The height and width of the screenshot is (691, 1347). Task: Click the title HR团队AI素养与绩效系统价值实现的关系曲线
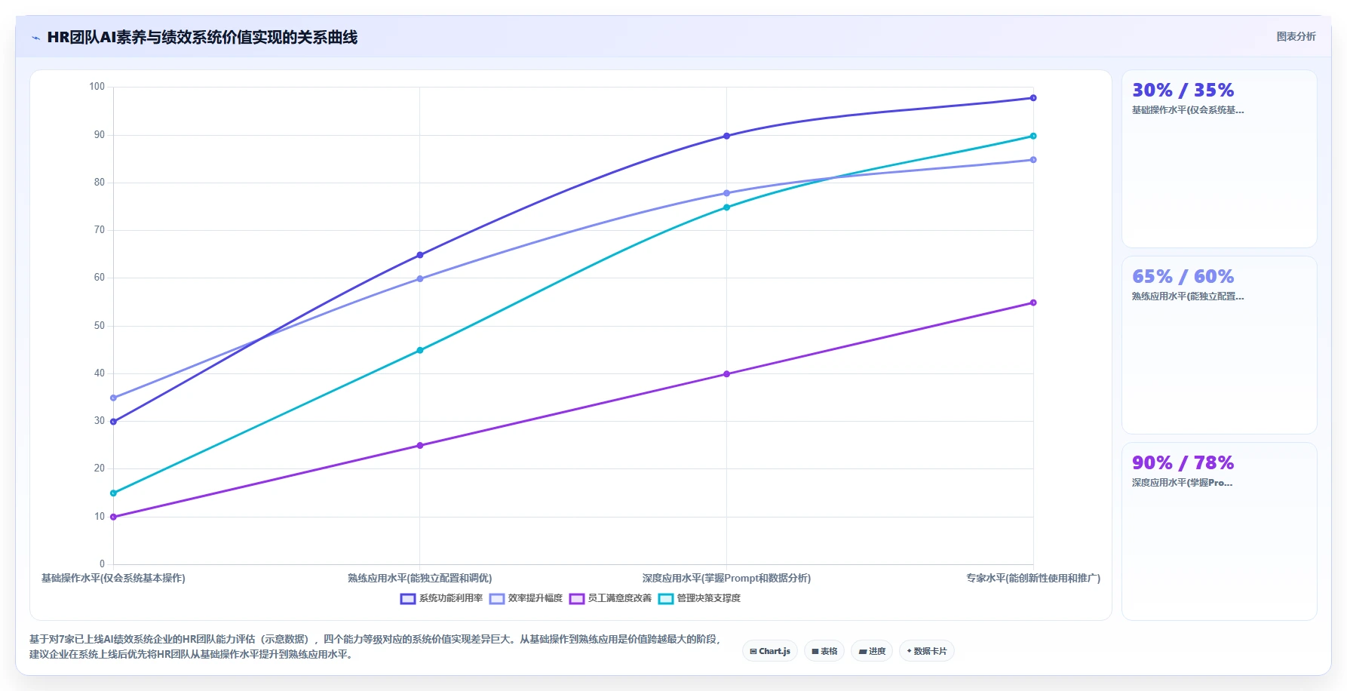[202, 37]
